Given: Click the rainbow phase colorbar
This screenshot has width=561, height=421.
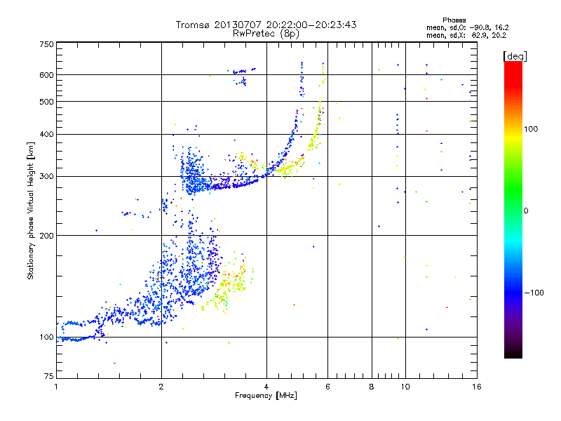Looking at the screenshot, I should 513,209.
